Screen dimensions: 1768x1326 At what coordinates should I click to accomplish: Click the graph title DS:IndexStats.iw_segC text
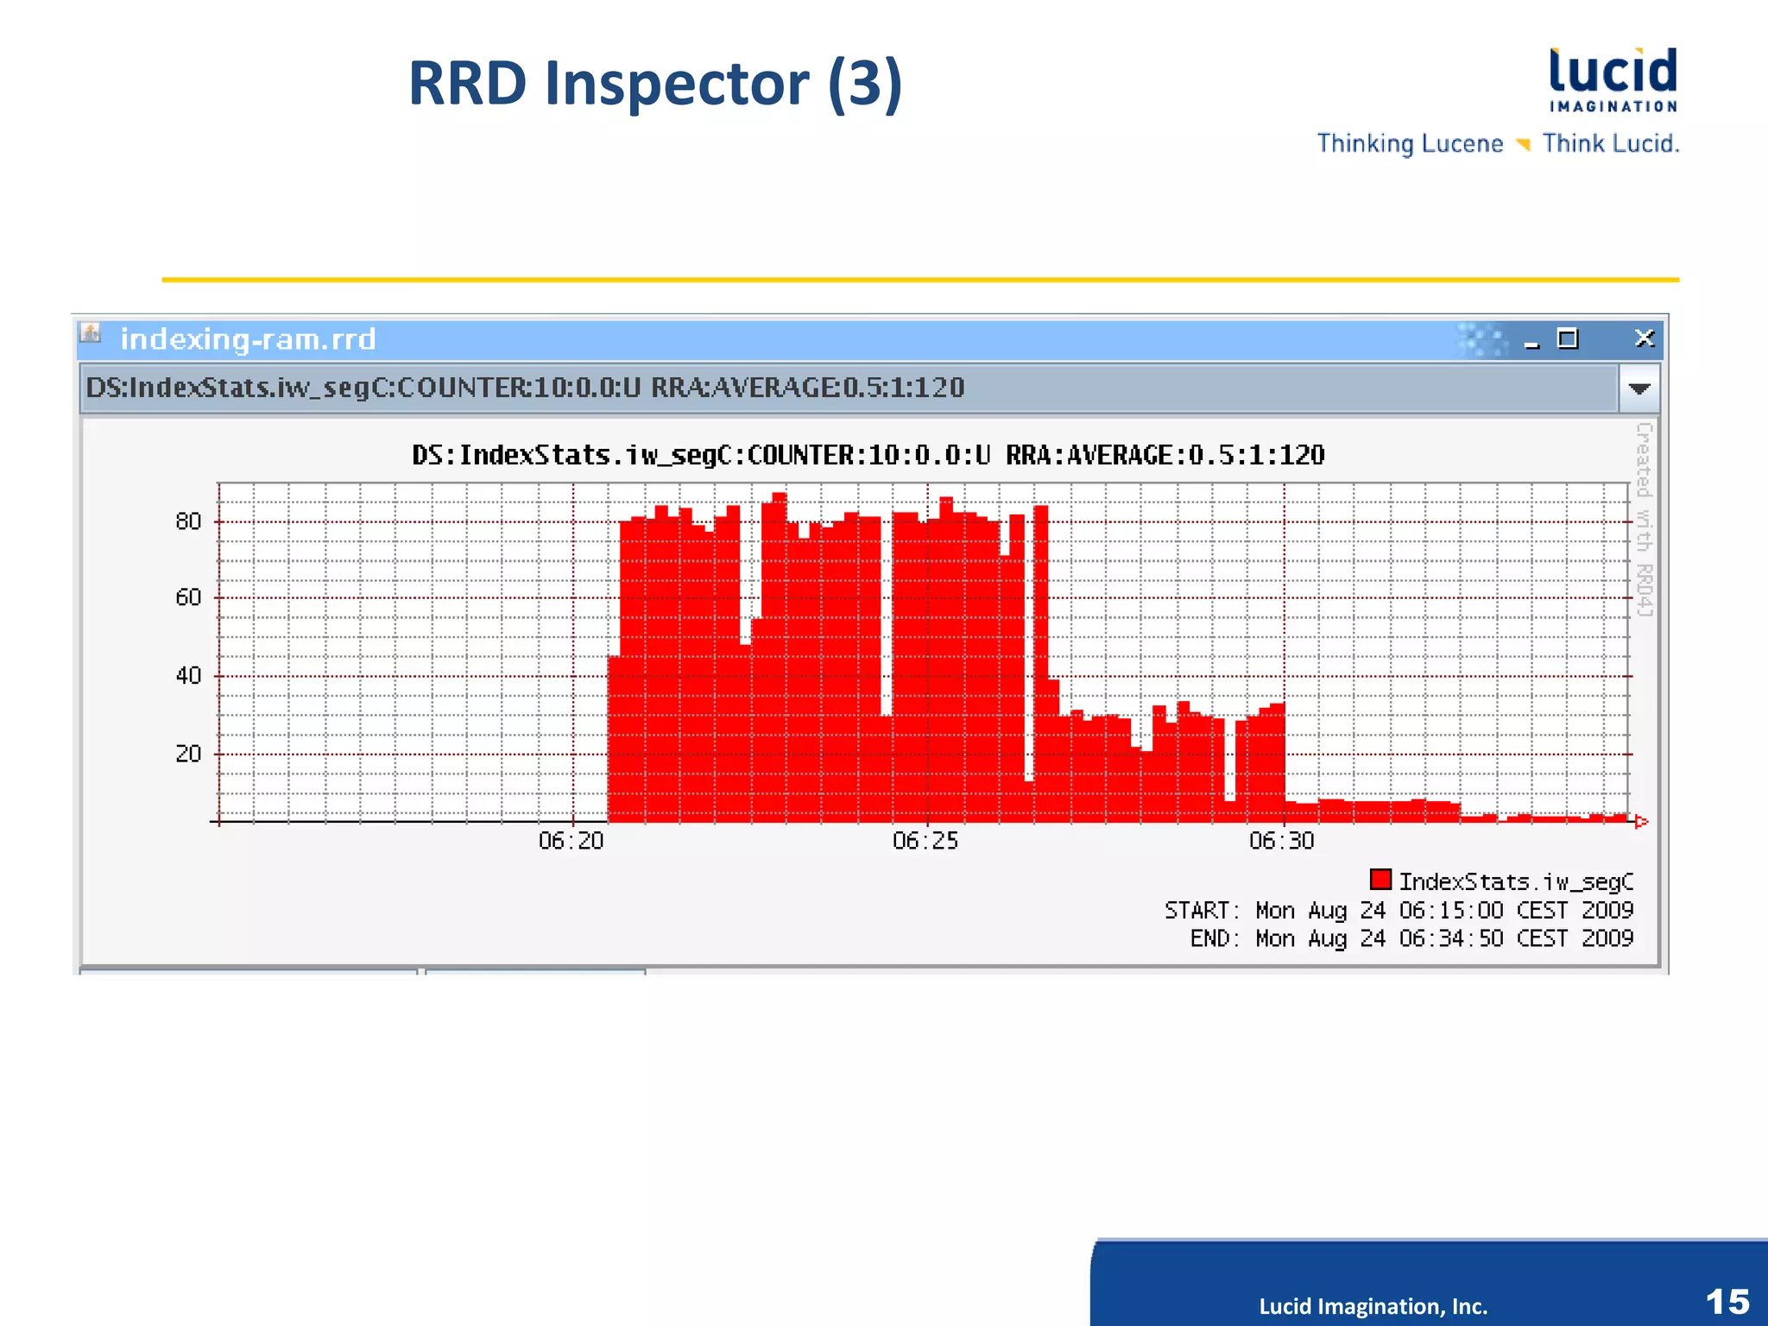coord(868,455)
